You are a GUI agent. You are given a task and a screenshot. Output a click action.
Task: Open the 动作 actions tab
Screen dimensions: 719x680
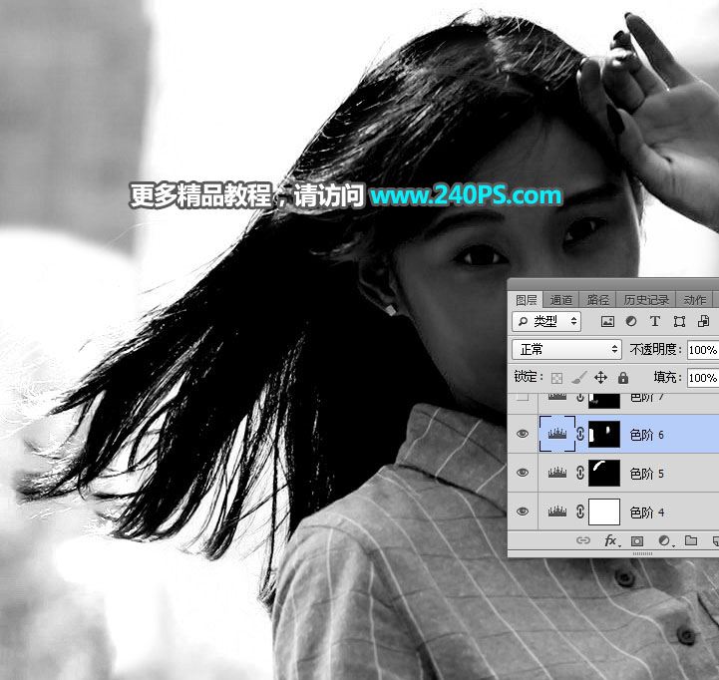point(694,300)
